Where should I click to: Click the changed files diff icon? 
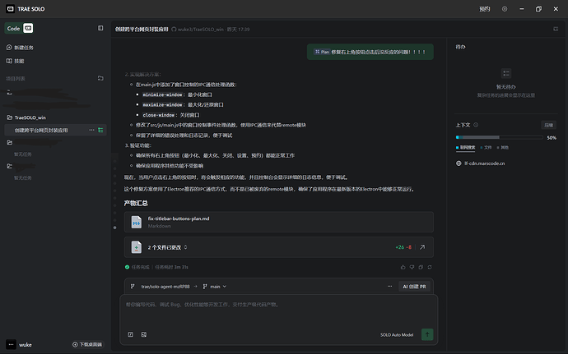click(137, 247)
